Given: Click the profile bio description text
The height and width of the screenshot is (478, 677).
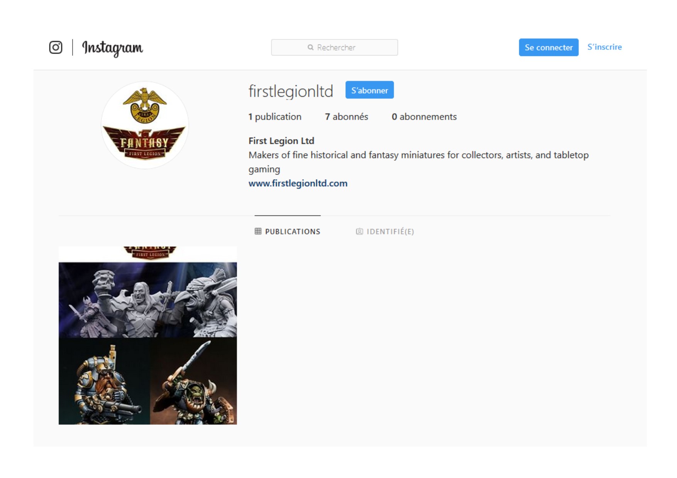Looking at the screenshot, I should (418, 162).
